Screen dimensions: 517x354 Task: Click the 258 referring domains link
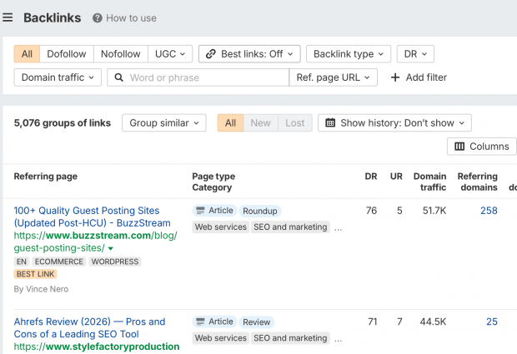(489, 211)
